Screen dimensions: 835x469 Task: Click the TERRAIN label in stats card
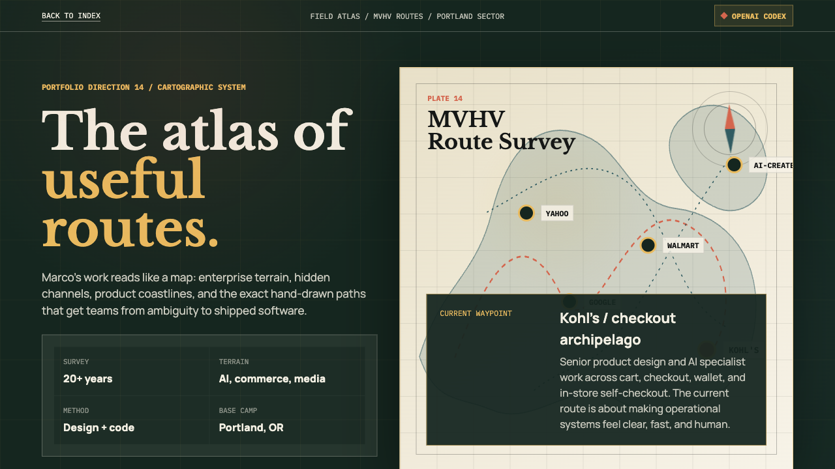(x=234, y=362)
